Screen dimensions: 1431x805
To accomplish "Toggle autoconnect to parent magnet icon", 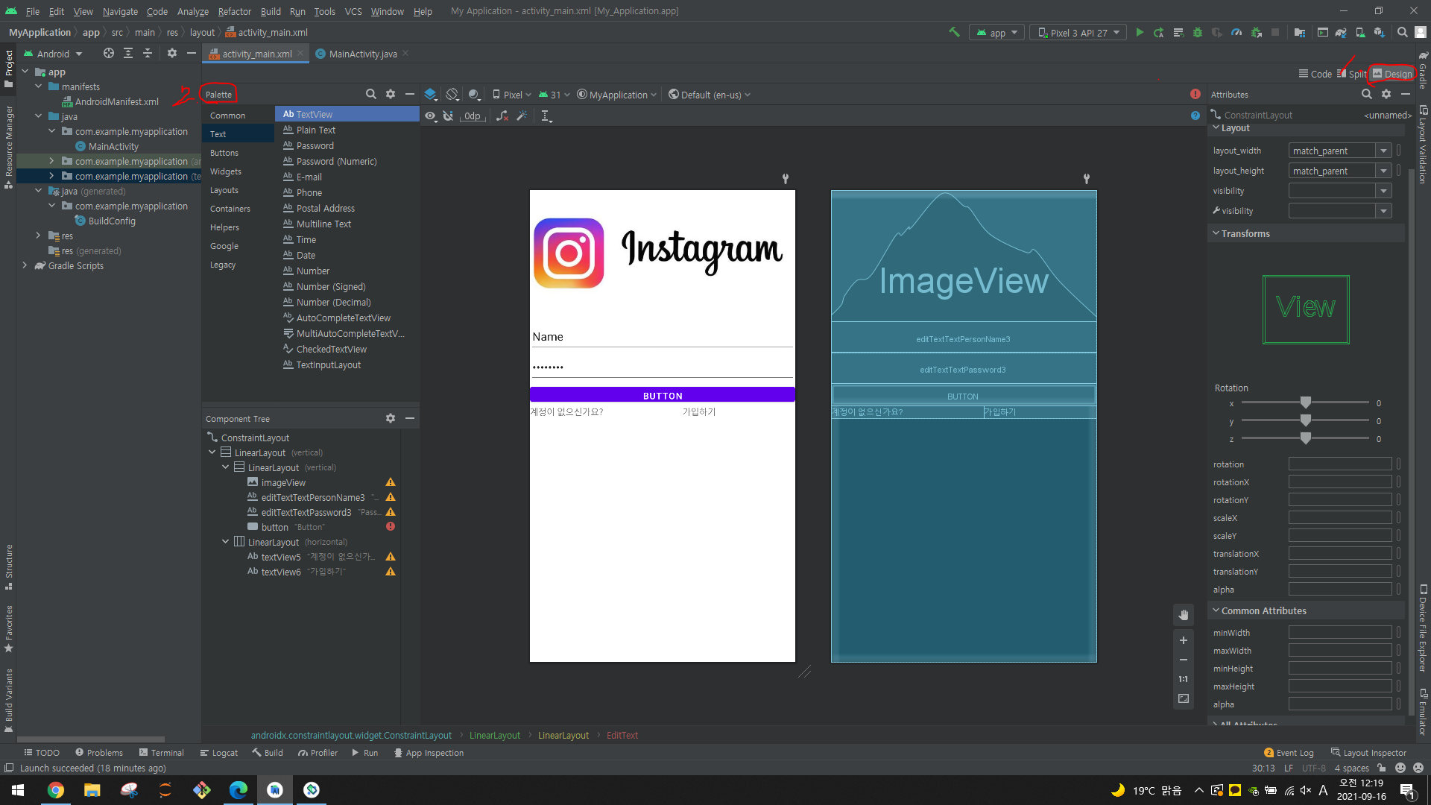I will (448, 116).
